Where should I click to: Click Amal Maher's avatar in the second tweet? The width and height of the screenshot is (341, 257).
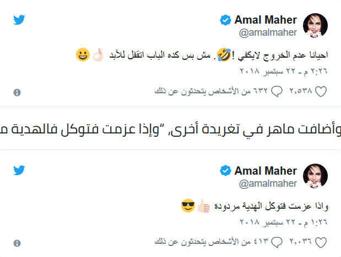coord(316,176)
